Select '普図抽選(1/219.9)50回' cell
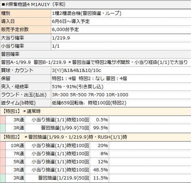The width and height of the screenshot is (191, 183). pos(58,178)
